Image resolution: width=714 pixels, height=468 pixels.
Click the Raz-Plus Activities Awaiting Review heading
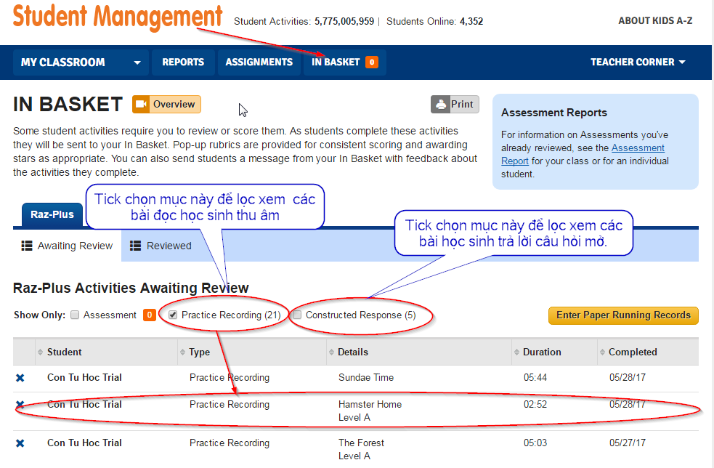pyautogui.click(x=131, y=288)
